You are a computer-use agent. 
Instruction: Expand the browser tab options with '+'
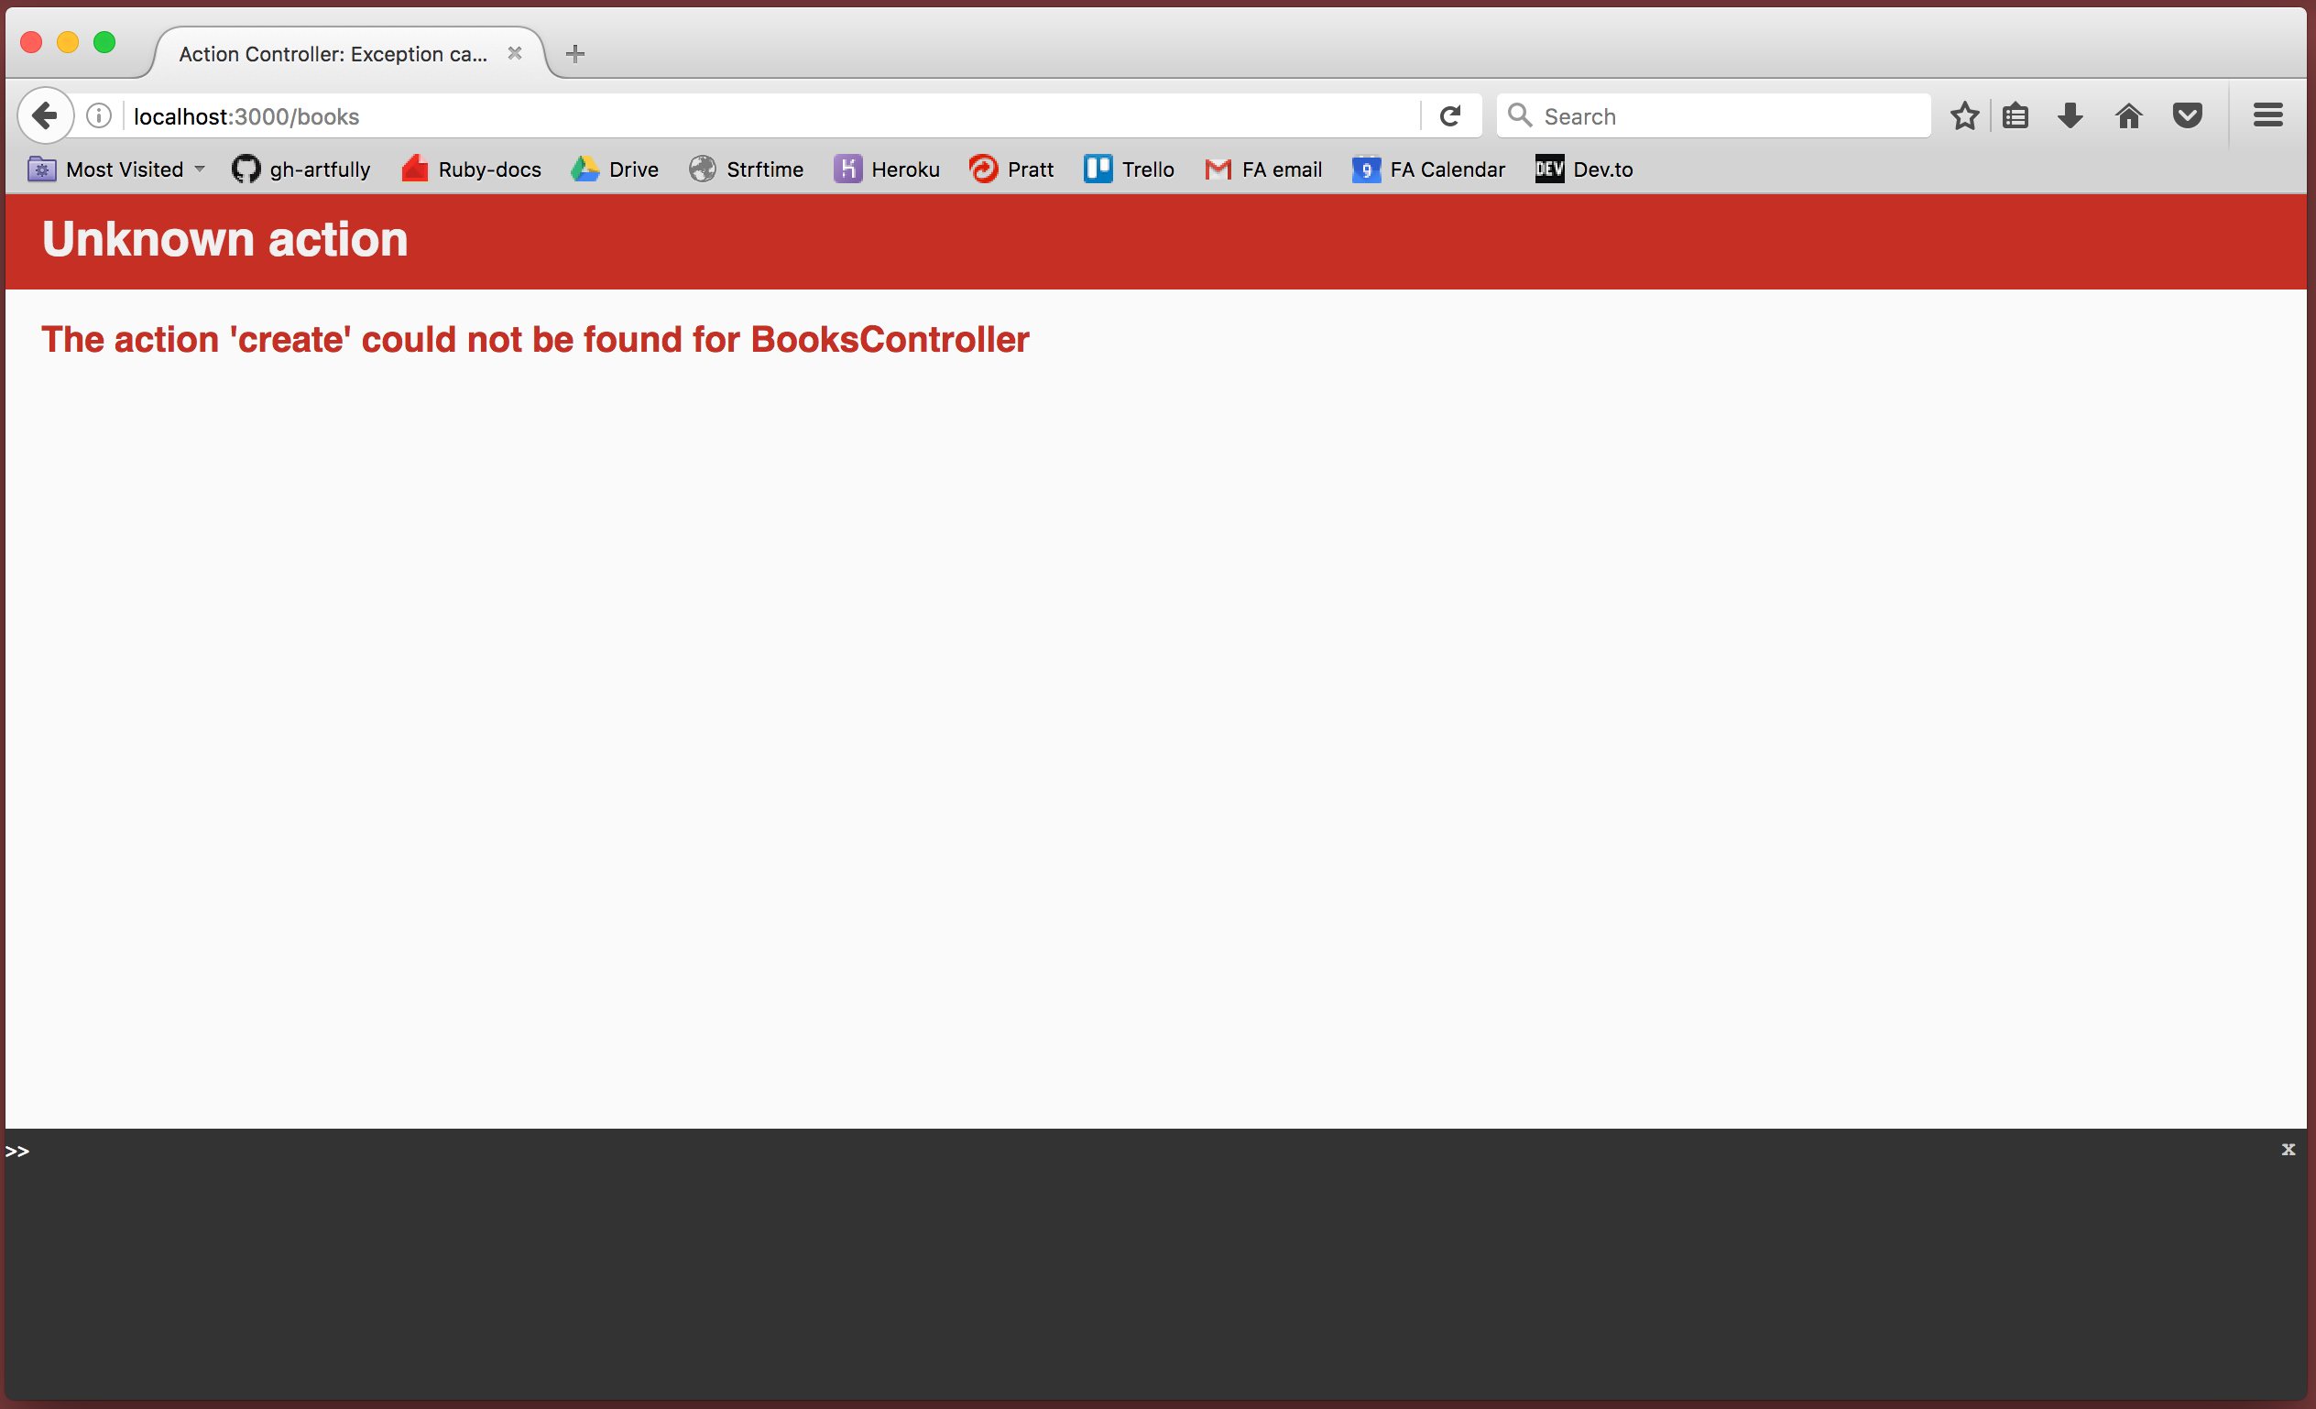575,53
